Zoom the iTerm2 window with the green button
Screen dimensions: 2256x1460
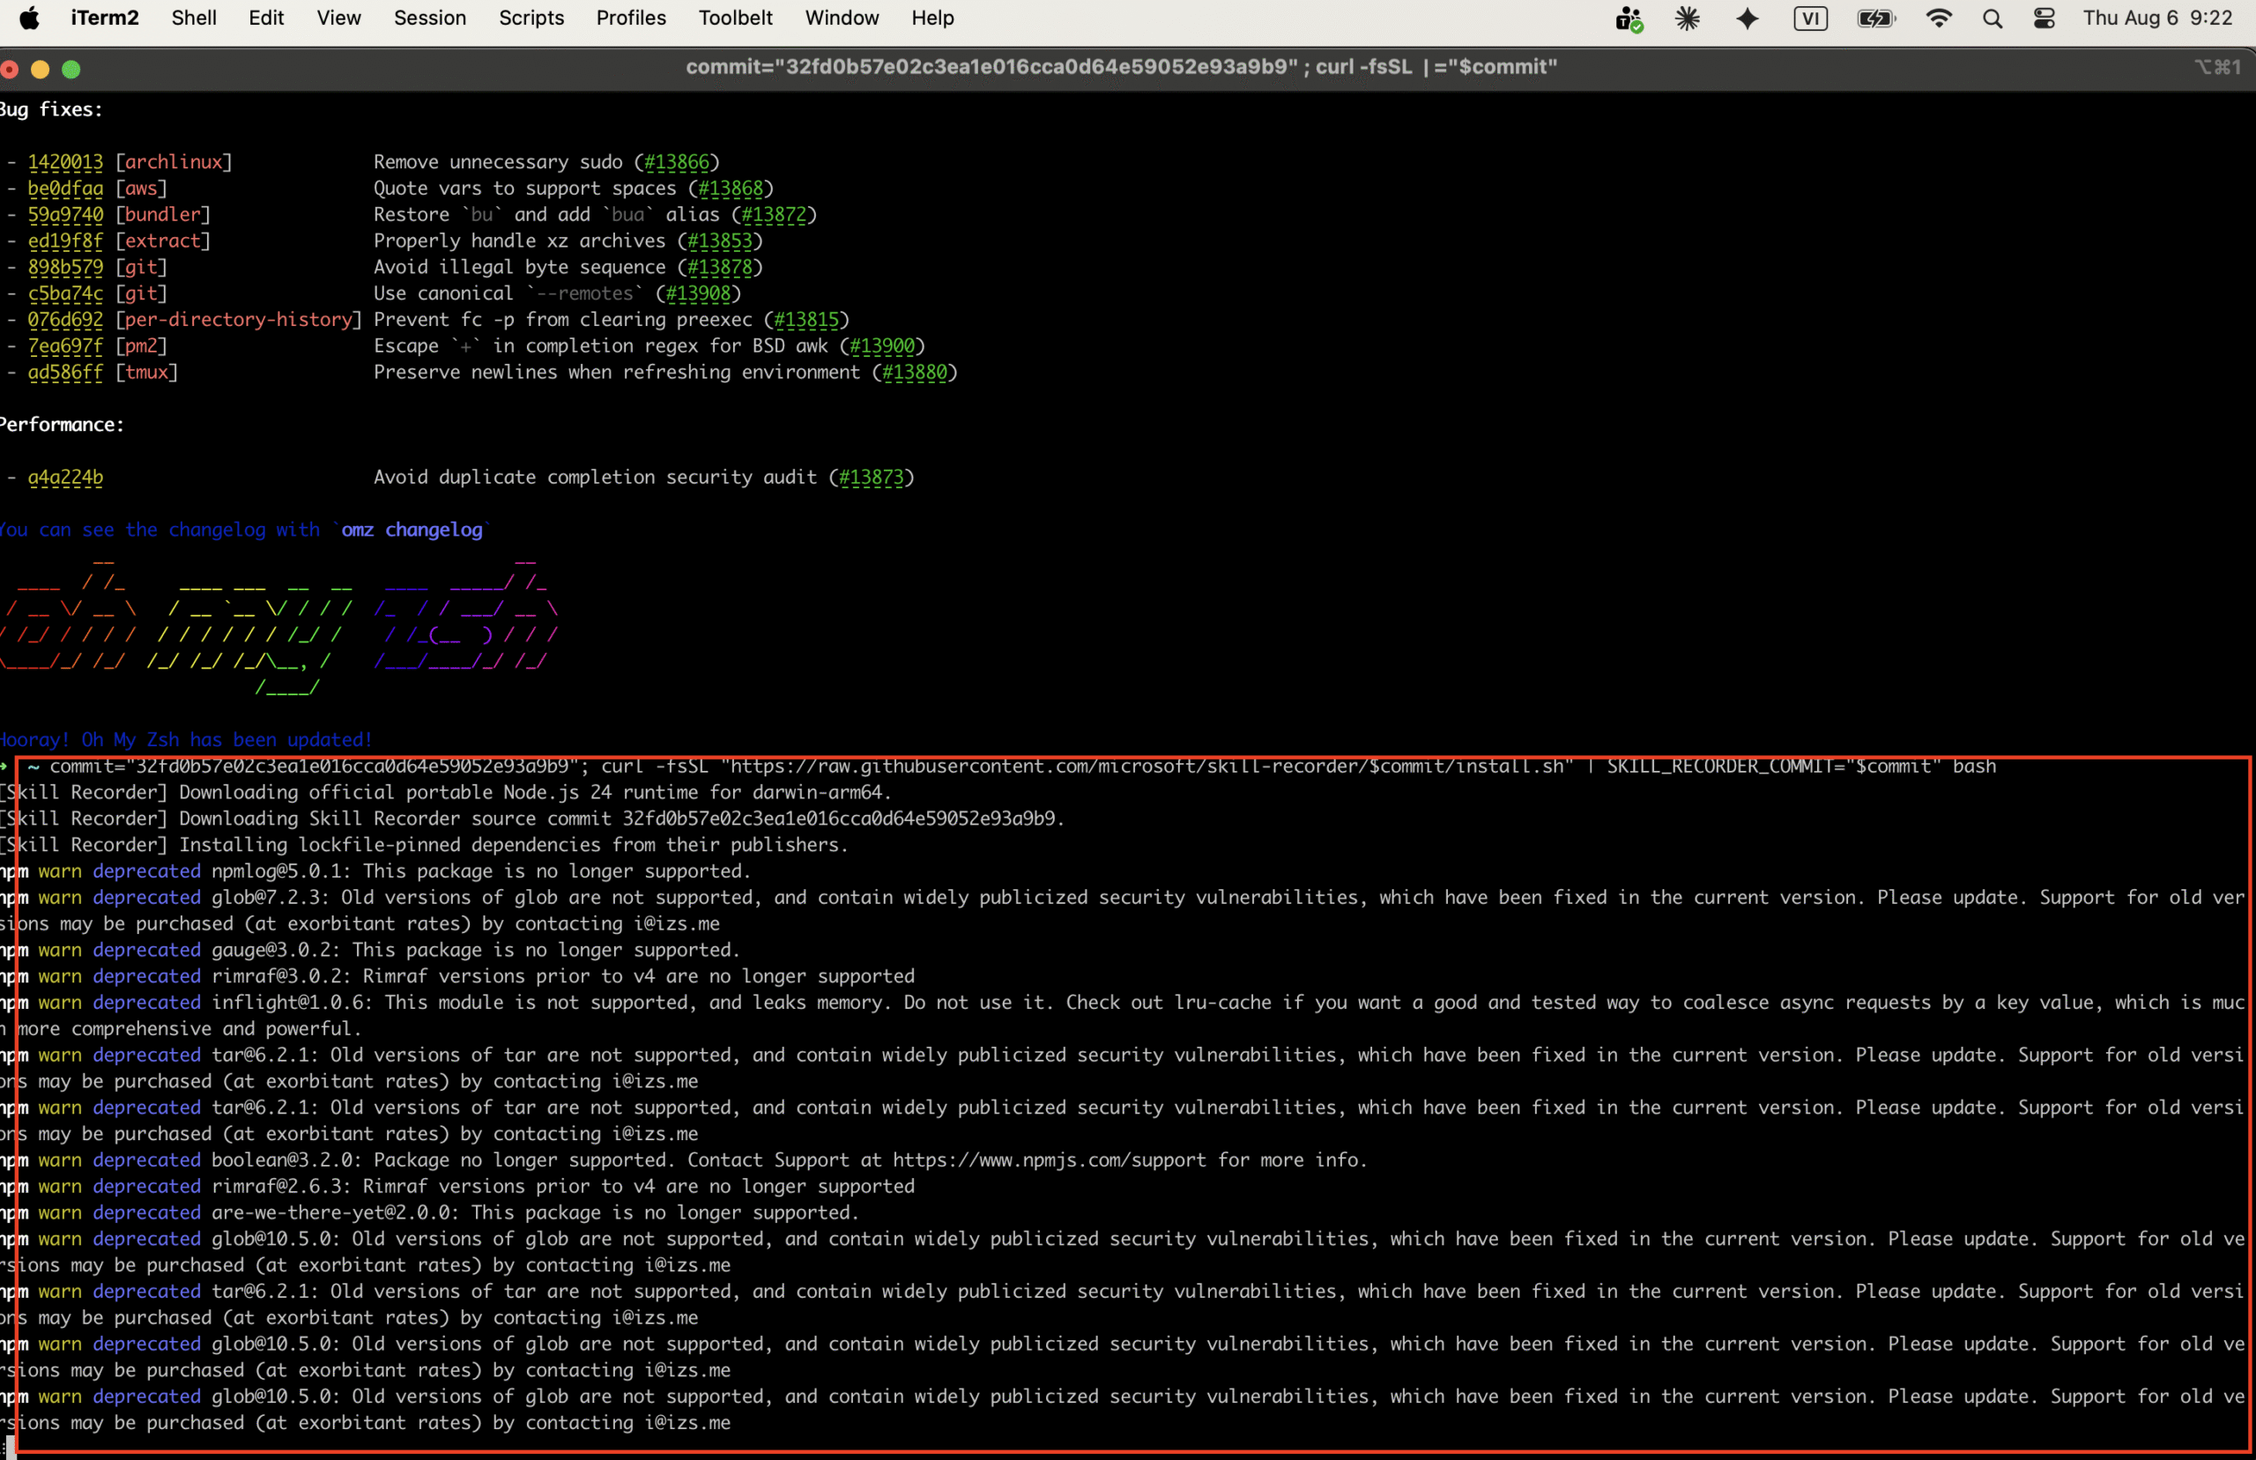[x=71, y=70]
